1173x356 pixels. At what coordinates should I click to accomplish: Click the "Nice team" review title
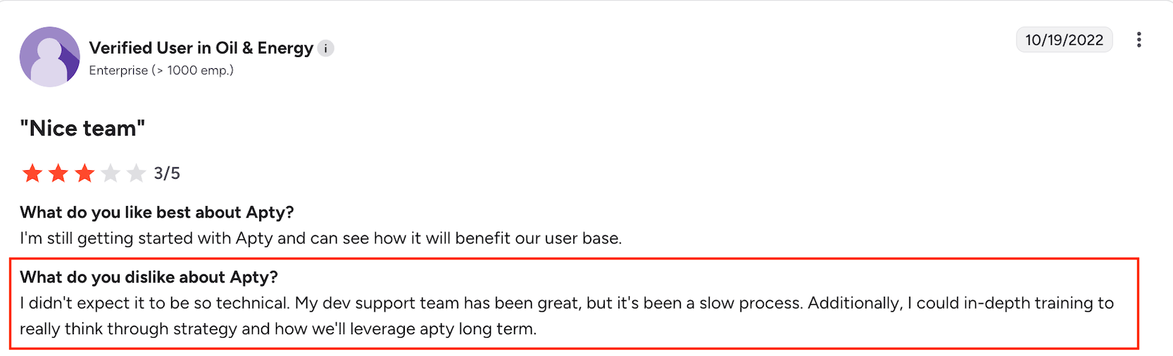82,129
